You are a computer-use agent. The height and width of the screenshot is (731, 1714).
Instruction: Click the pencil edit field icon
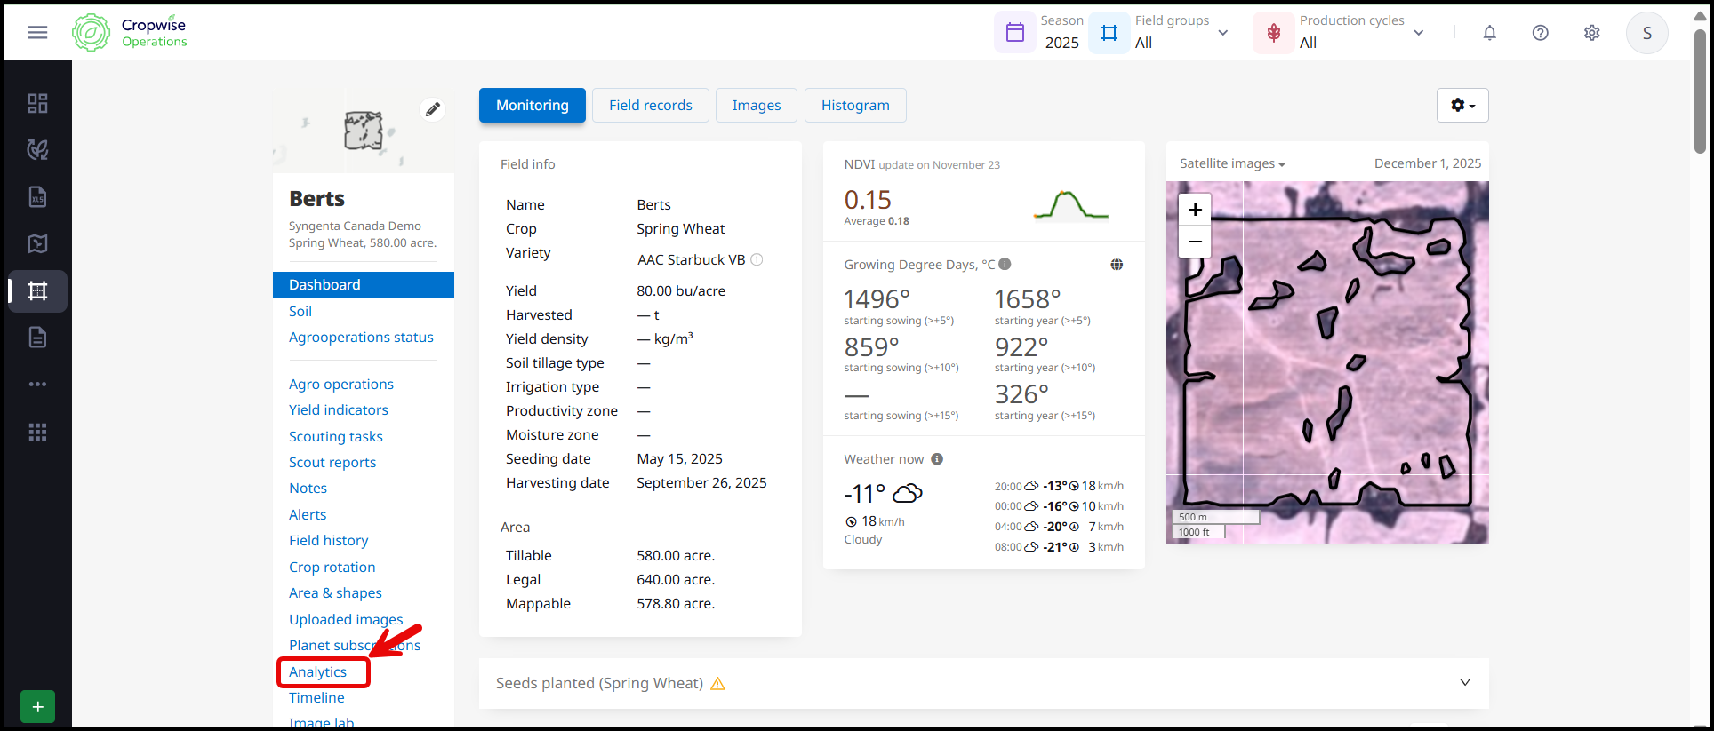point(432,109)
